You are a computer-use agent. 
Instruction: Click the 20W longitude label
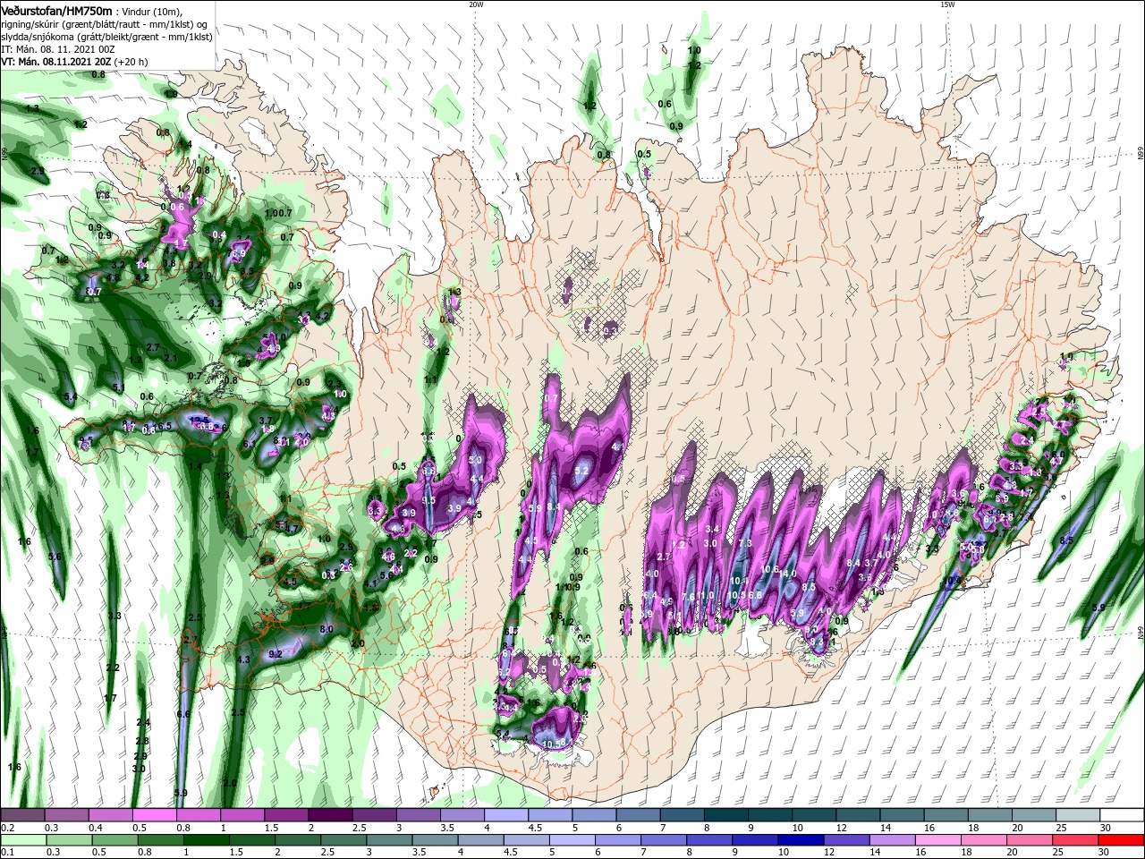coord(476,4)
